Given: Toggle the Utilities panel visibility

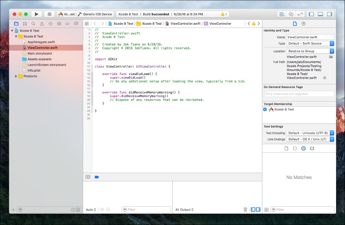Looking at the screenshot, I should [329, 14].
